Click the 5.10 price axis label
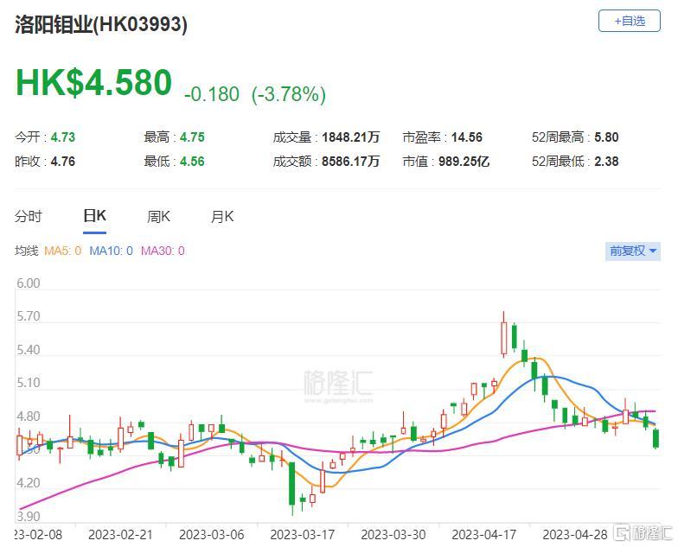 [x=28, y=383]
